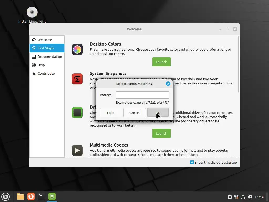Maximize the Welcome window
Screen dimensions: 269x202
pyautogui.click(x=228, y=29)
